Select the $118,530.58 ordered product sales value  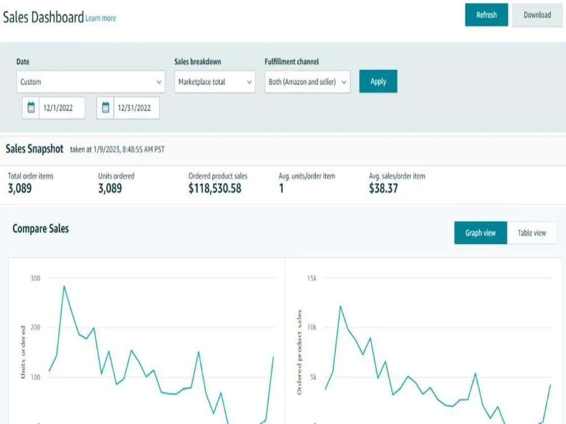pos(215,188)
